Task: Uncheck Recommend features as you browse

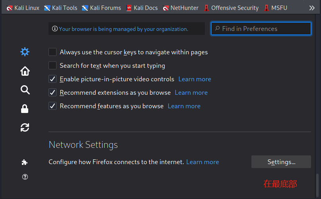Action: (x=53, y=106)
